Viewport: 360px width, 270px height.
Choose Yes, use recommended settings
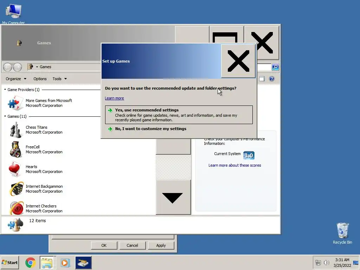click(179, 115)
